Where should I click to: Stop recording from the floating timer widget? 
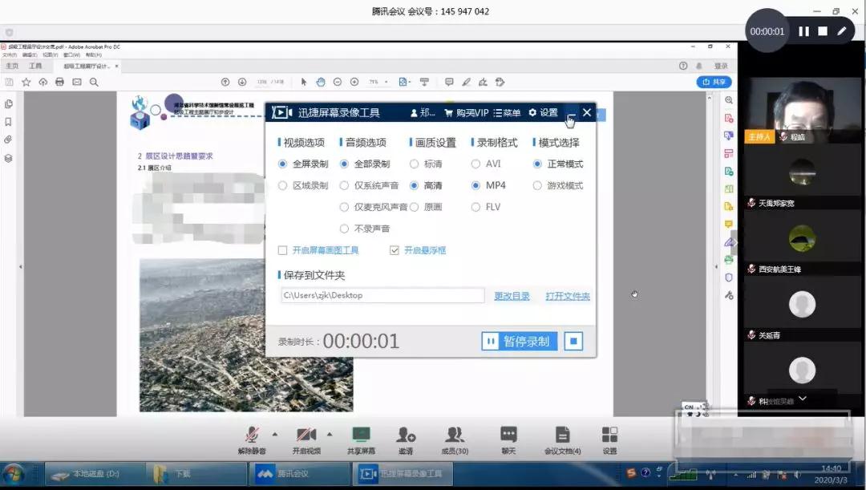pyautogui.click(x=823, y=31)
